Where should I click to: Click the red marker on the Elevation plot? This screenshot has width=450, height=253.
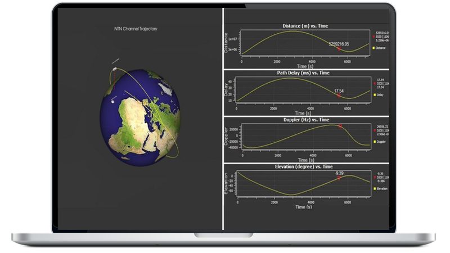pos(339,179)
